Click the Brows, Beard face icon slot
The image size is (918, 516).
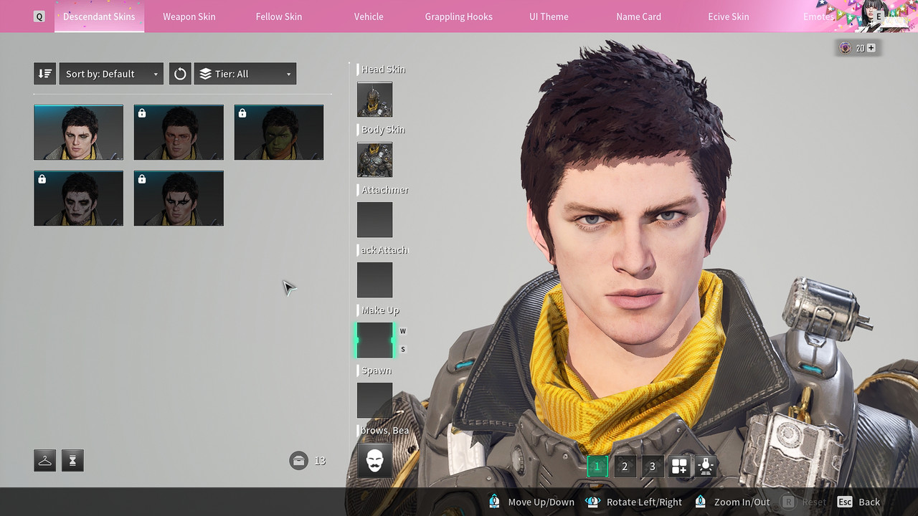[x=375, y=460]
